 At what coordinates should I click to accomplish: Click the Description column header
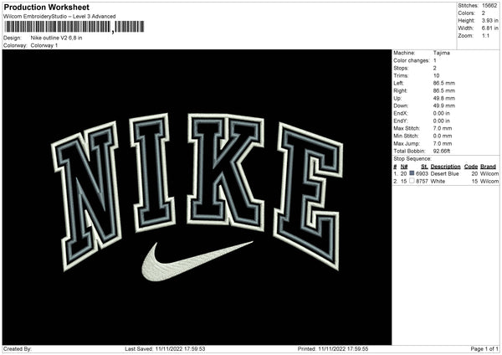pos(445,167)
